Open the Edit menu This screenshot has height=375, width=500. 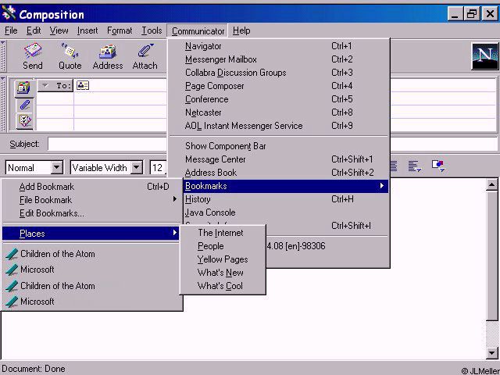(x=34, y=30)
